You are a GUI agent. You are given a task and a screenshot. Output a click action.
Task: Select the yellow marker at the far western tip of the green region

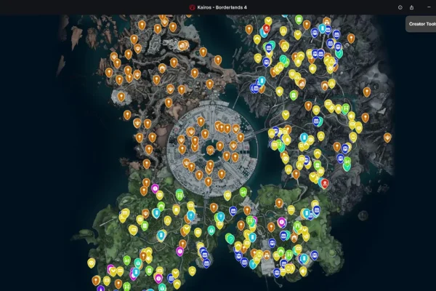coord(92,263)
